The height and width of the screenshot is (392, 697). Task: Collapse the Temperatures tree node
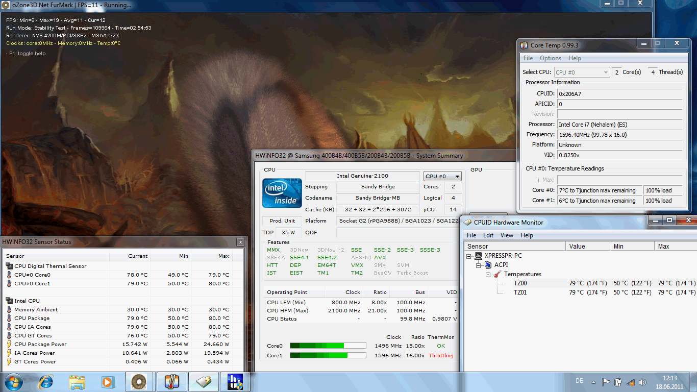point(488,274)
